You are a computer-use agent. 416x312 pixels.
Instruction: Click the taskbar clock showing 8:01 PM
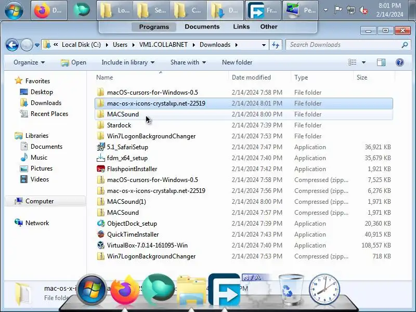click(389, 10)
